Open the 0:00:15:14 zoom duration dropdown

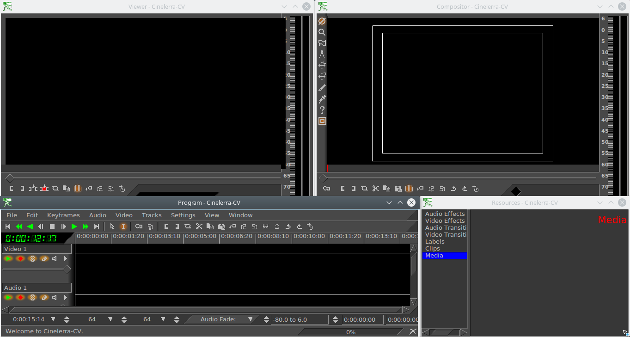pyautogui.click(x=53, y=319)
